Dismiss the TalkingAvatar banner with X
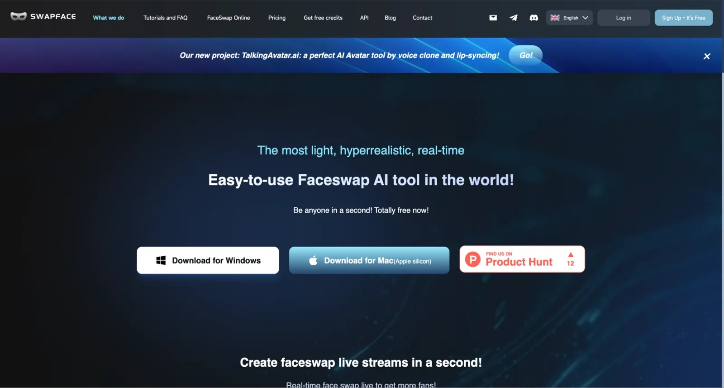Viewport: 724px width, 388px height. pyautogui.click(x=707, y=56)
